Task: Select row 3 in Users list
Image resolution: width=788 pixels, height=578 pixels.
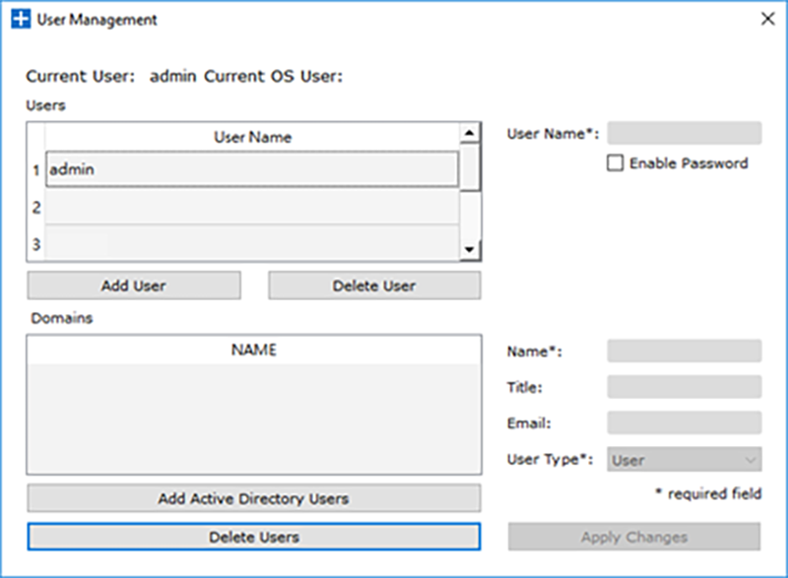Action: point(252,243)
